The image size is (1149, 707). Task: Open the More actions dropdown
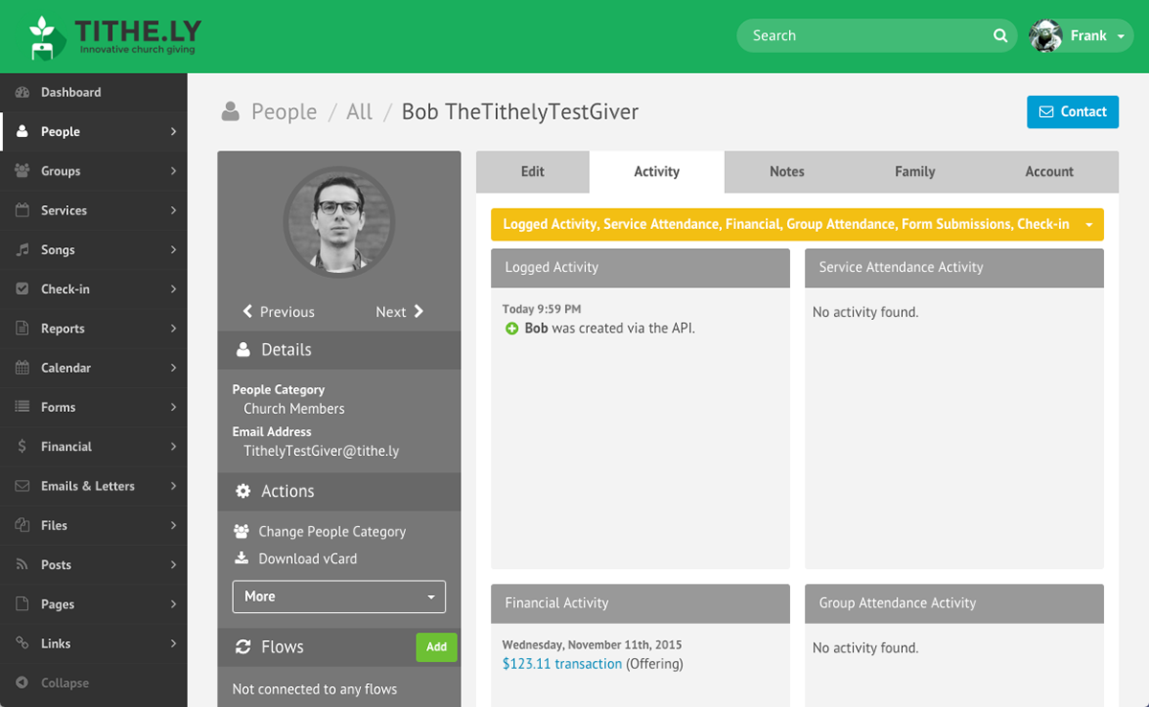coord(339,596)
